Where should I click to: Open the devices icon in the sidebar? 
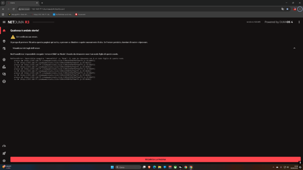(x=4, y=74)
